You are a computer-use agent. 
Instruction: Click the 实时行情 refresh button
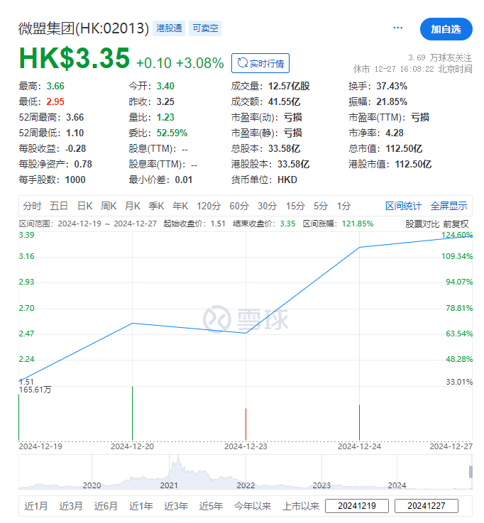pos(260,63)
